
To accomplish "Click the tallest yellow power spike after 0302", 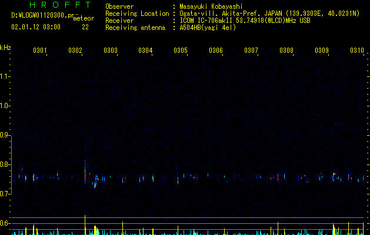I will [x=85, y=225].
